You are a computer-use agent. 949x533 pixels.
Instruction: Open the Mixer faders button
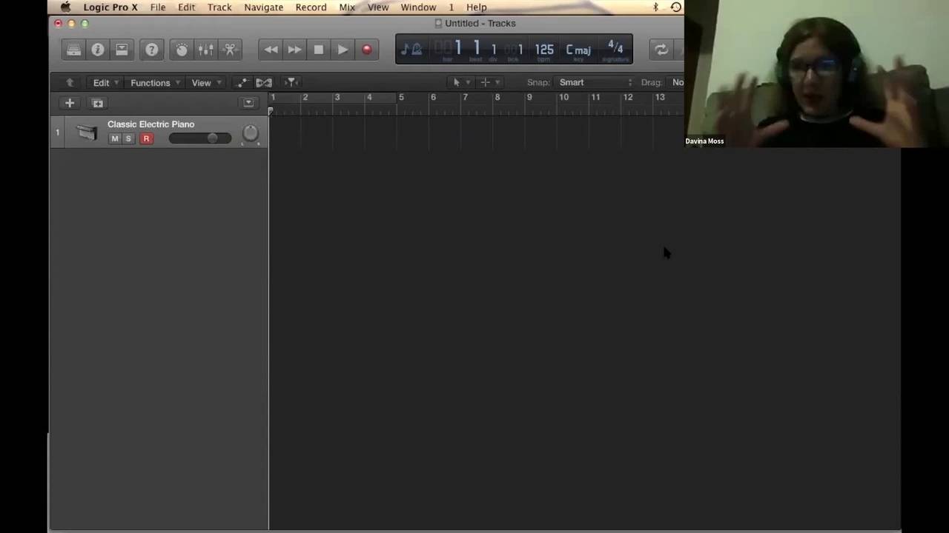click(206, 50)
